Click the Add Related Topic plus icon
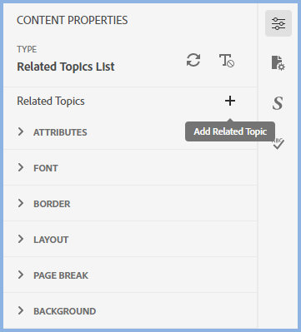This screenshot has height=332, width=301. 230,101
